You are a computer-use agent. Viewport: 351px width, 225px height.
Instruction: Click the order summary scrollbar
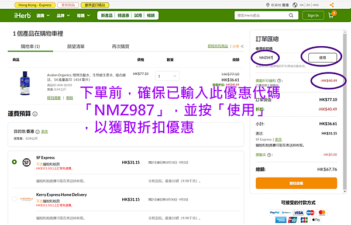pyautogui.click(x=345, y=112)
